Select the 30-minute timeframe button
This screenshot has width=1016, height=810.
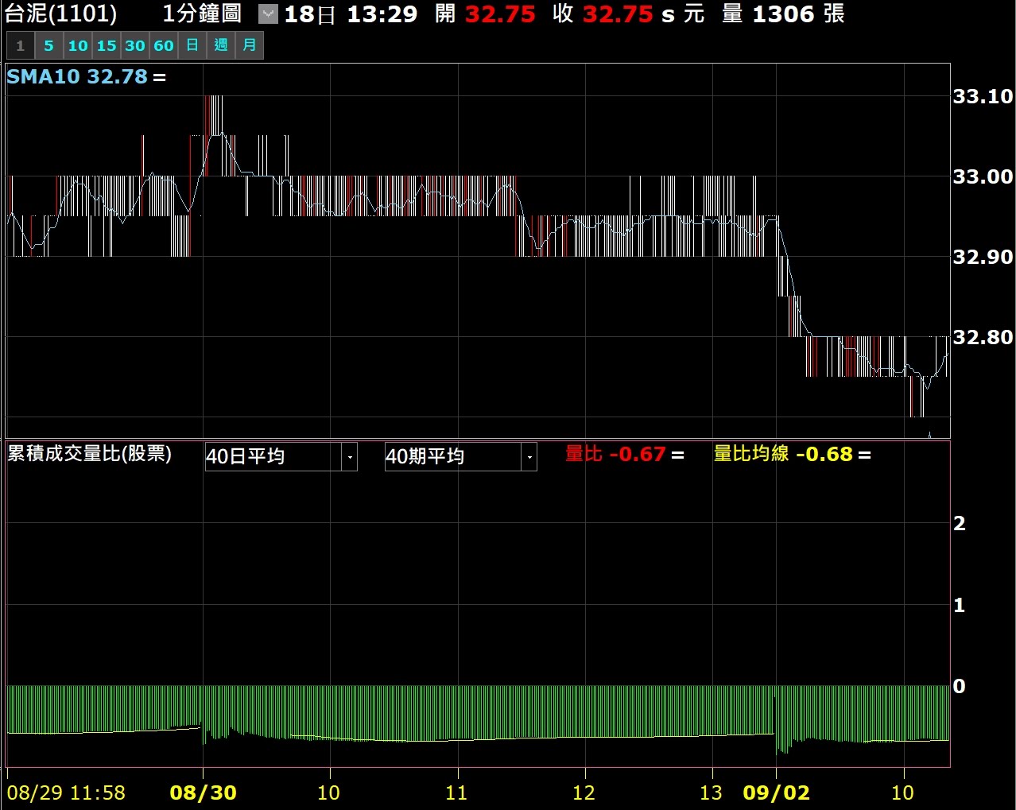[135, 46]
